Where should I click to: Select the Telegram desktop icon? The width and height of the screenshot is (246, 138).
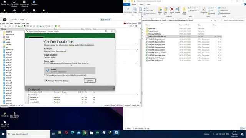point(34,3)
